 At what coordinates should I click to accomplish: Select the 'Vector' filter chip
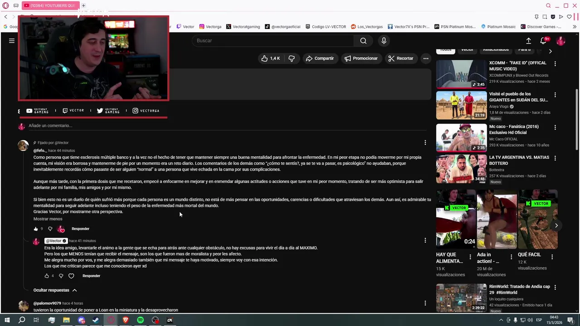coord(467,50)
